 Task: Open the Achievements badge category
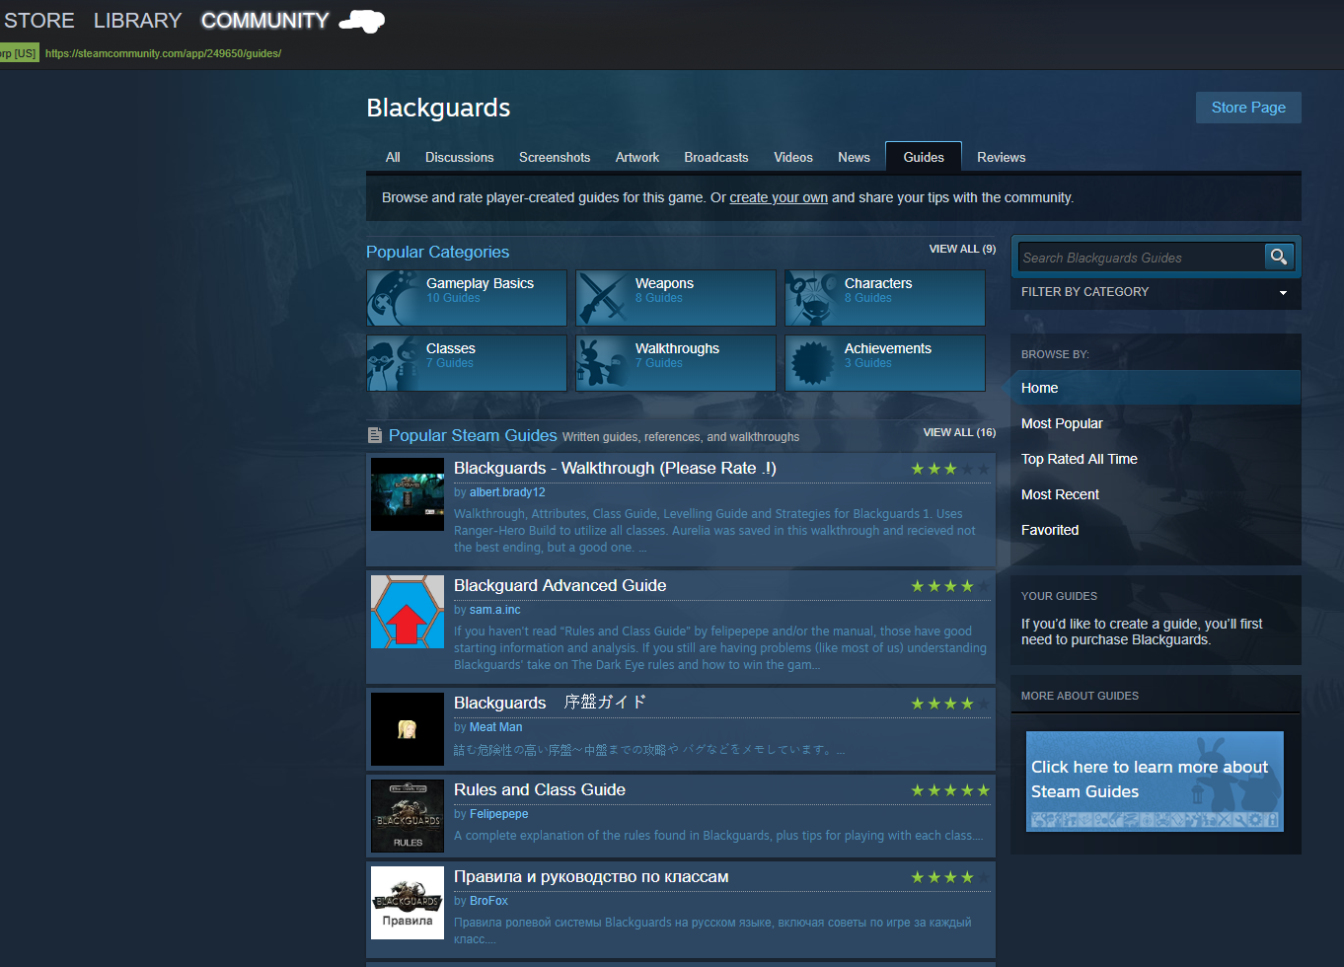[x=812, y=363]
